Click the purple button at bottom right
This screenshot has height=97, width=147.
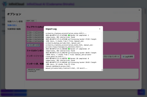point(141,92)
